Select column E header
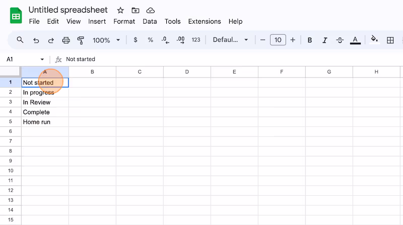 [x=234, y=72]
